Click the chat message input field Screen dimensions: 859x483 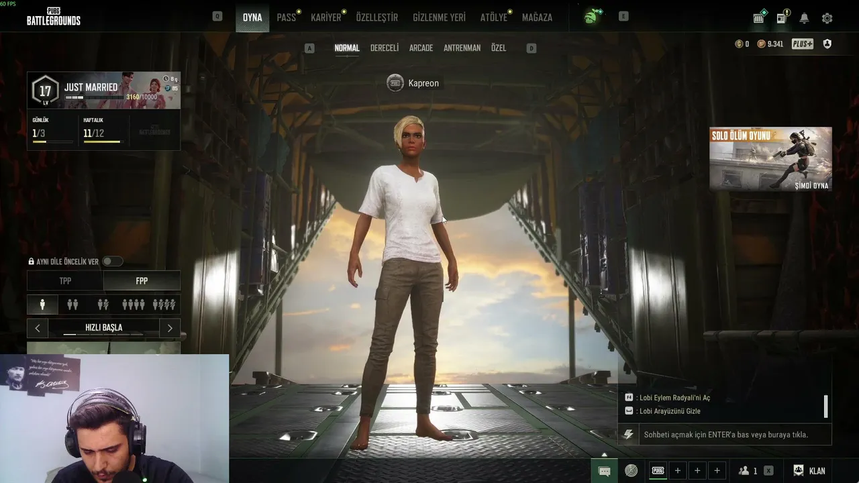click(x=735, y=435)
